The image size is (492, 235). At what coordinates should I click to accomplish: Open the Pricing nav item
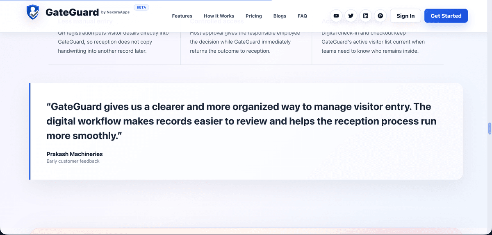point(254,16)
